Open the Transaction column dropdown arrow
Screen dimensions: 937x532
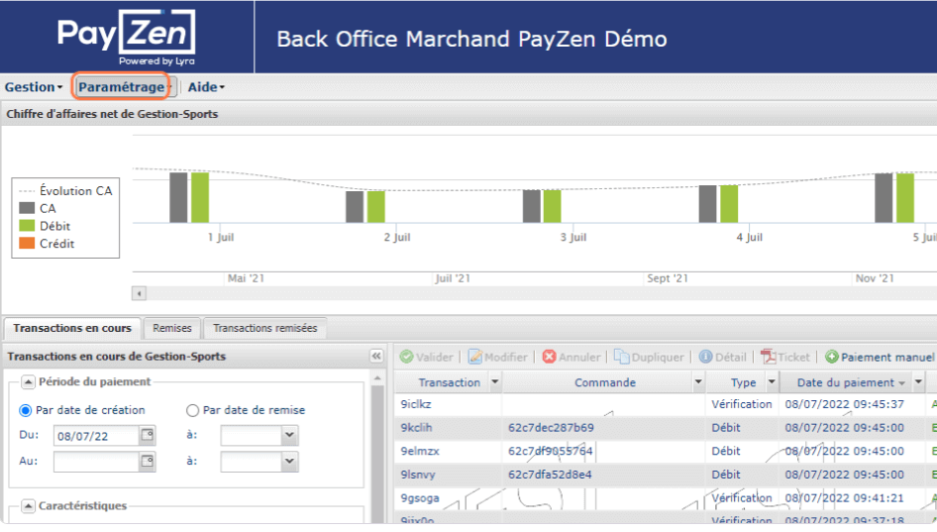click(x=495, y=382)
